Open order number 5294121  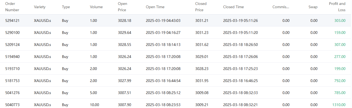12,21
